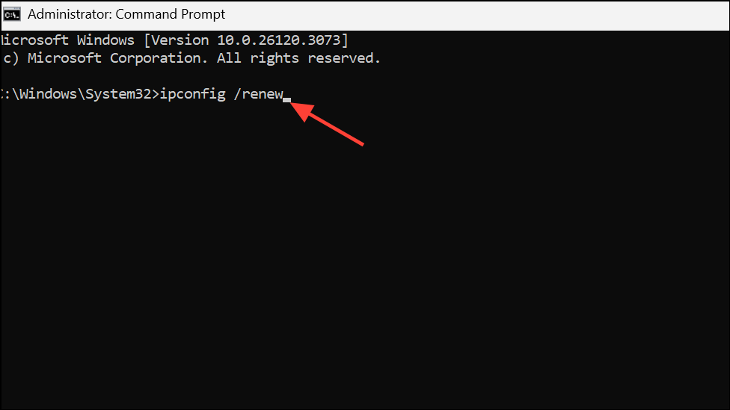Click 'Microsoft' in the copyright line

click(x=65, y=58)
